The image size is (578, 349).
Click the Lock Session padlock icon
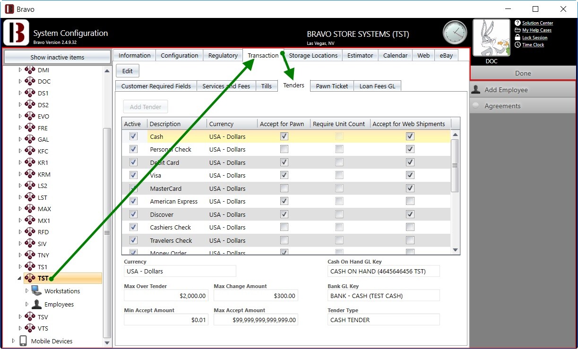pyautogui.click(x=518, y=37)
